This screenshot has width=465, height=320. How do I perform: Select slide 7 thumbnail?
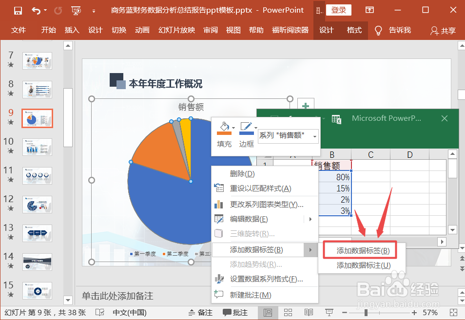click(37, 61)
